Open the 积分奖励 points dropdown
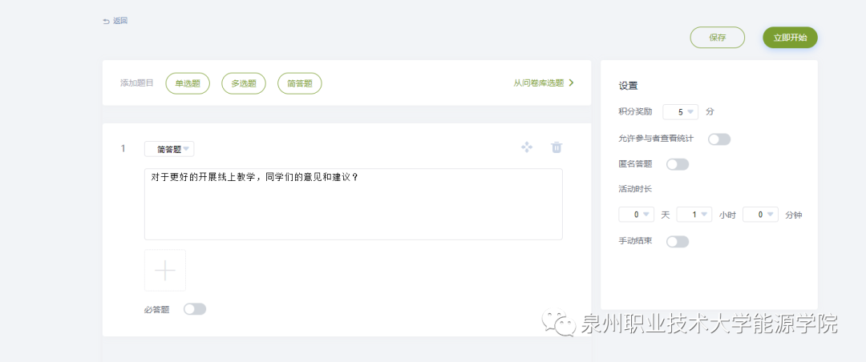 click(x=681, y=112)
